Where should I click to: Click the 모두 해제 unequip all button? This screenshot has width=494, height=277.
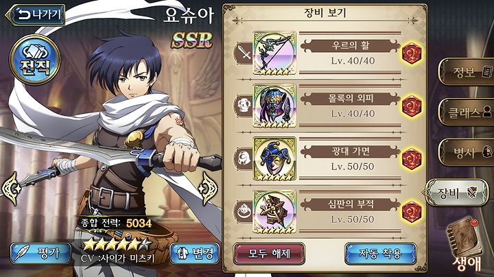click(269, 254)
